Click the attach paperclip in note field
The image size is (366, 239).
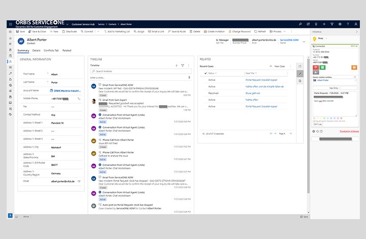[x=189, y=77]
